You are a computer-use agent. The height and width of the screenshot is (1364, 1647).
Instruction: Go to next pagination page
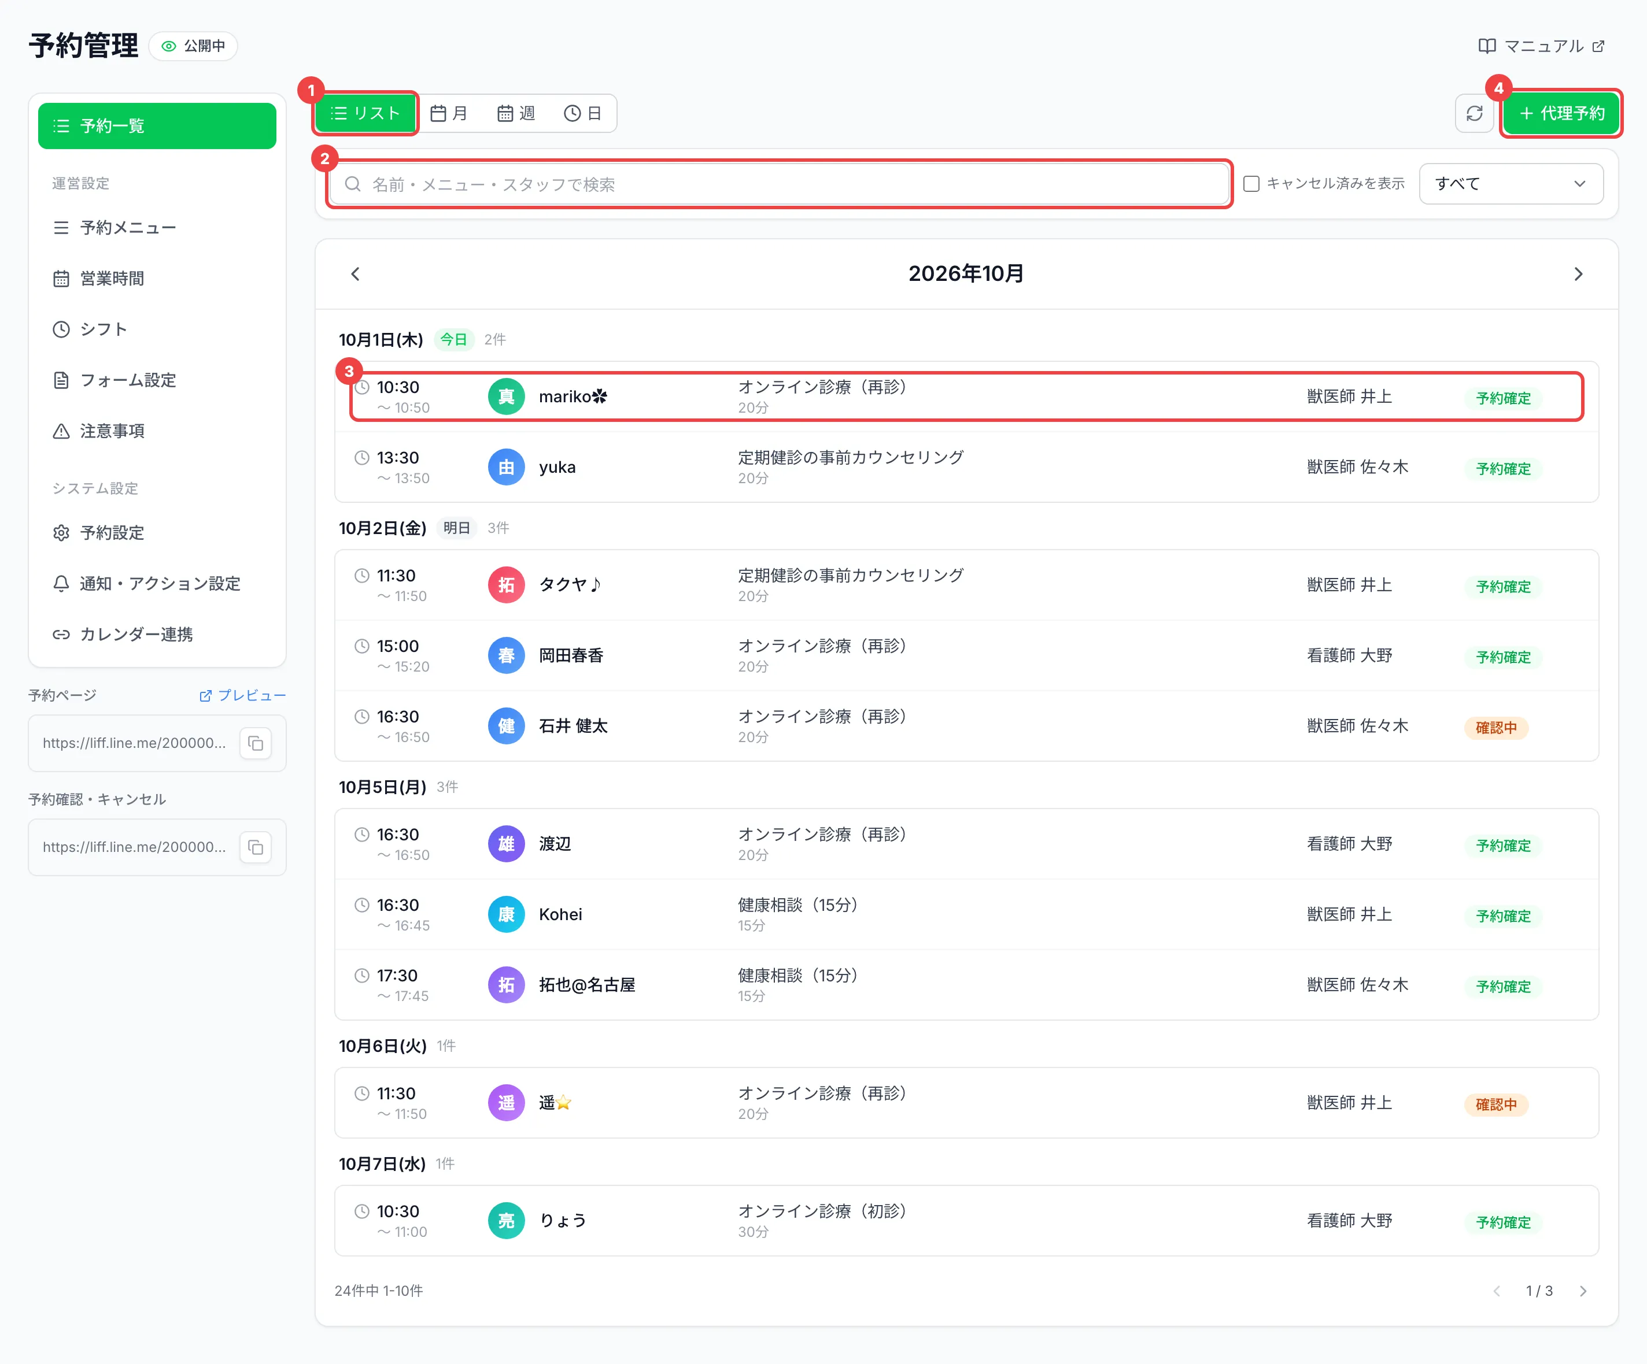tap(1583, 1291)
